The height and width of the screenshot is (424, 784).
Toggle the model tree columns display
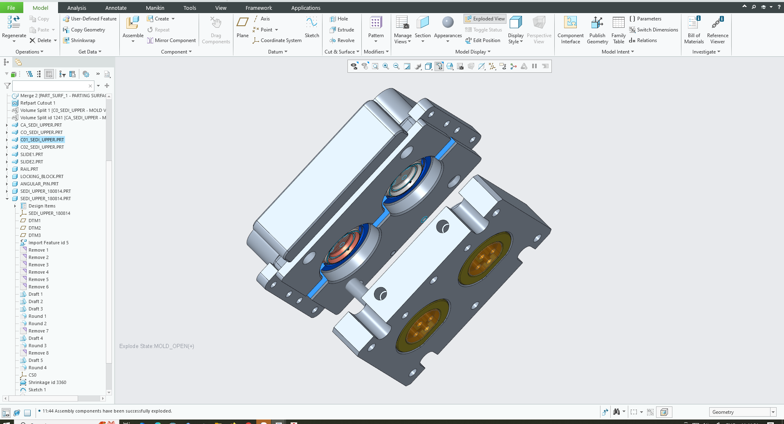[49, 74]
